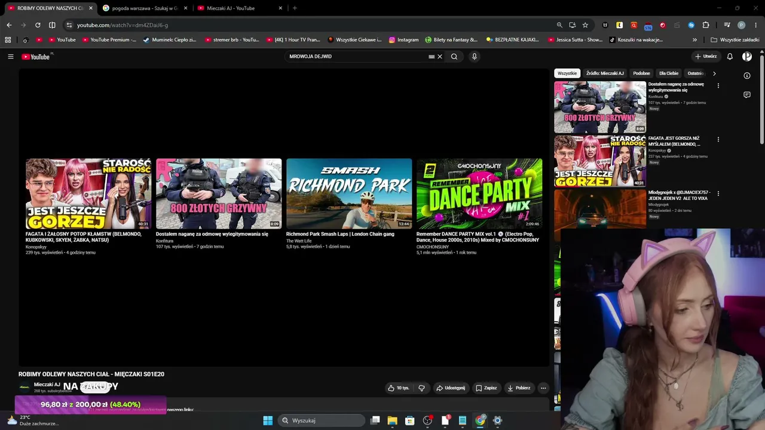Viewport: 765px width, 430px height.
Task: Open more actions menu beside Pobierz
Action: (x=543, y=388)
